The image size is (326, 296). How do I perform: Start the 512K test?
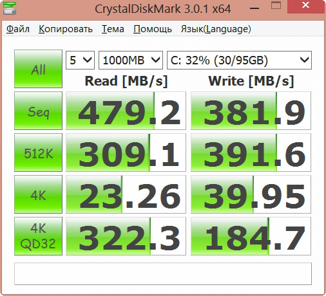[x=38, y=153]
